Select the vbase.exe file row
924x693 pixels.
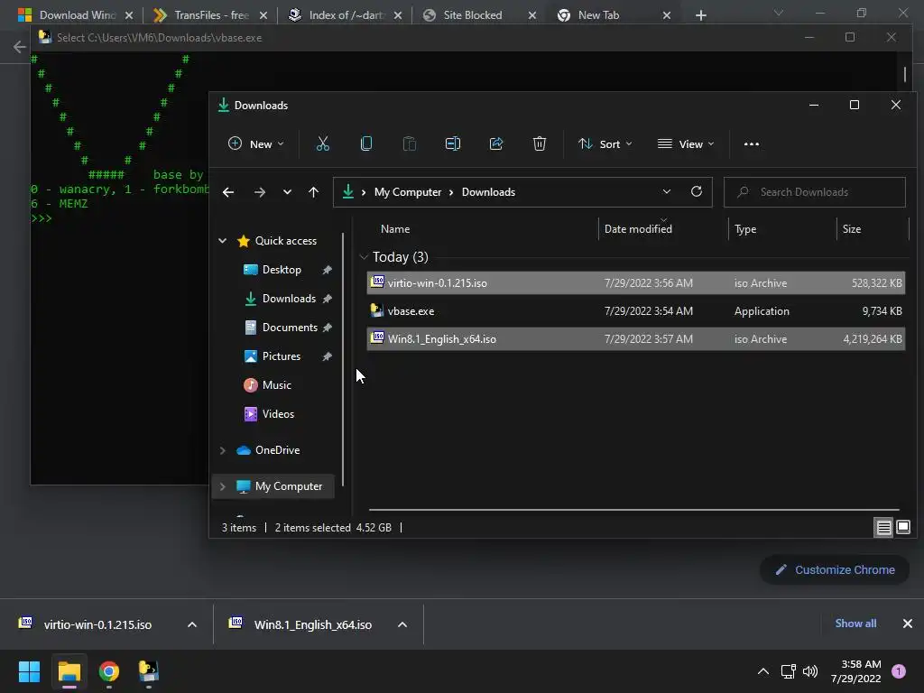coord(636,311)
